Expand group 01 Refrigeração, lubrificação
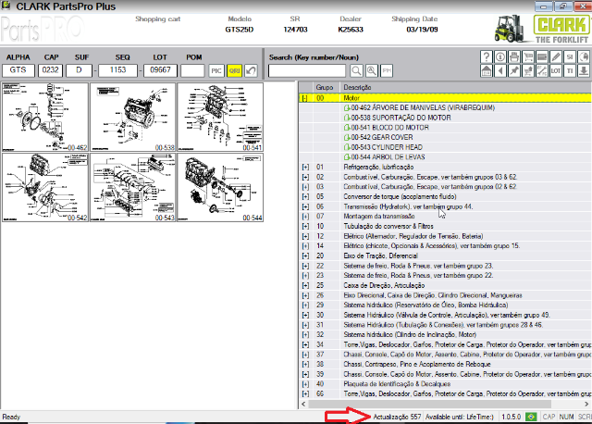This screenshot has width=592, height=424. [305, 167]
